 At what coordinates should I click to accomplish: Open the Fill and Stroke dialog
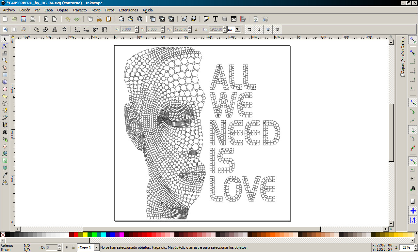click(x=207, y=19)
